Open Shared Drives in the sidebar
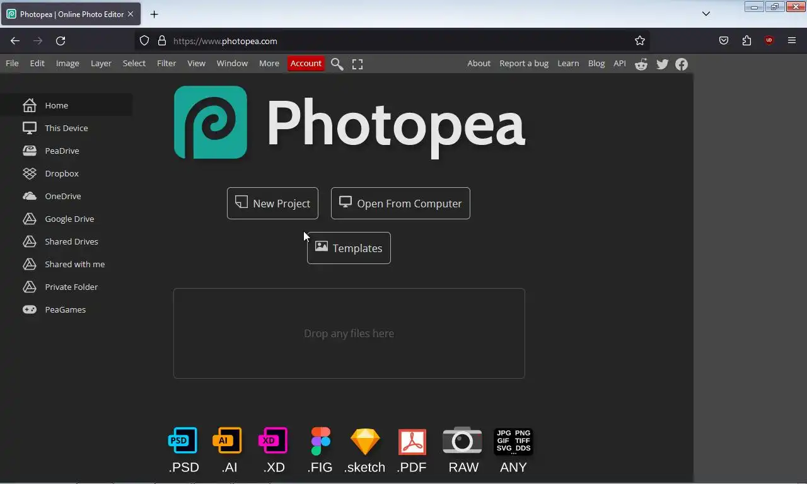This screenshot has height=484, width=807. [66, 241]
